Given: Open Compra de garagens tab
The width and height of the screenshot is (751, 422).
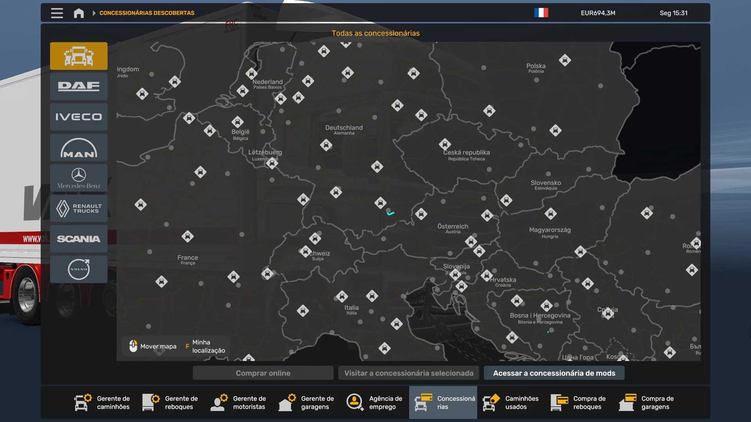Looking at the screenshot, I should click(647, 402).
